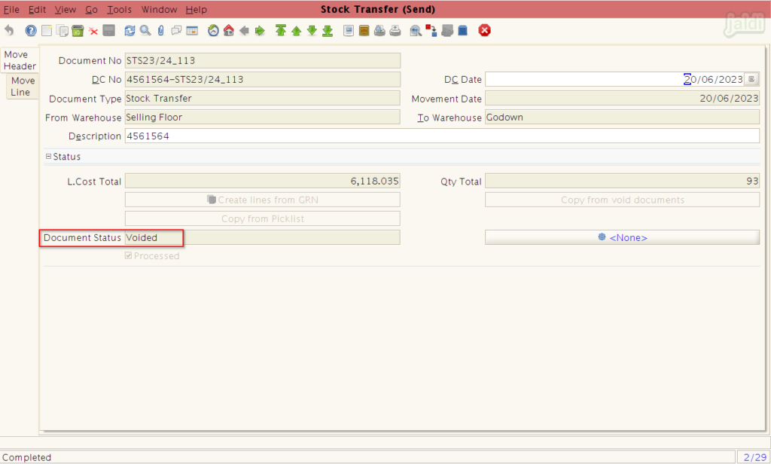Open Print Preview icon

pyautogui.click(x=379, y=31)
